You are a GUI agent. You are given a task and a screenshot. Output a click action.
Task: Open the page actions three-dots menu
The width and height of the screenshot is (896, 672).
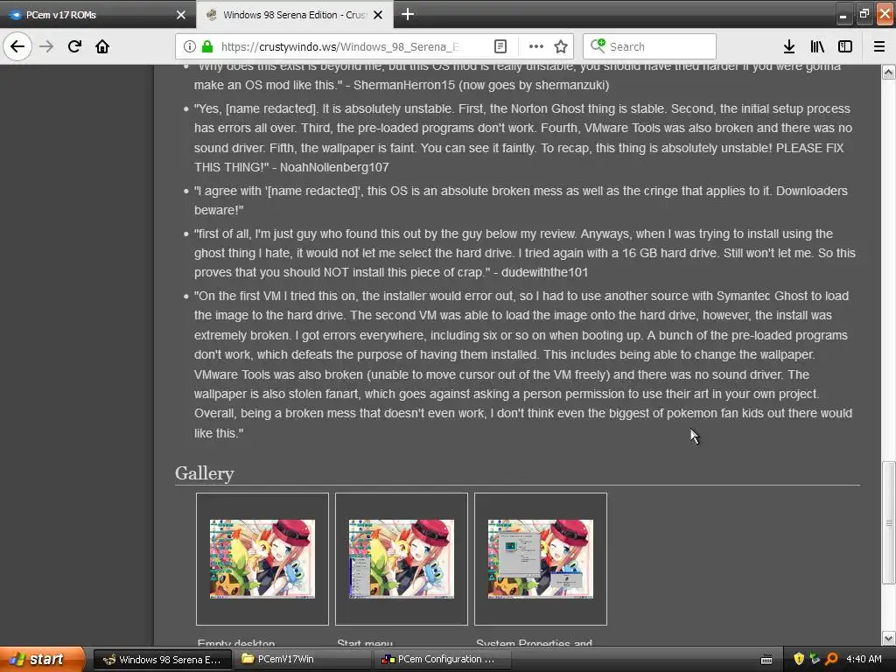[x=536, y=46]
